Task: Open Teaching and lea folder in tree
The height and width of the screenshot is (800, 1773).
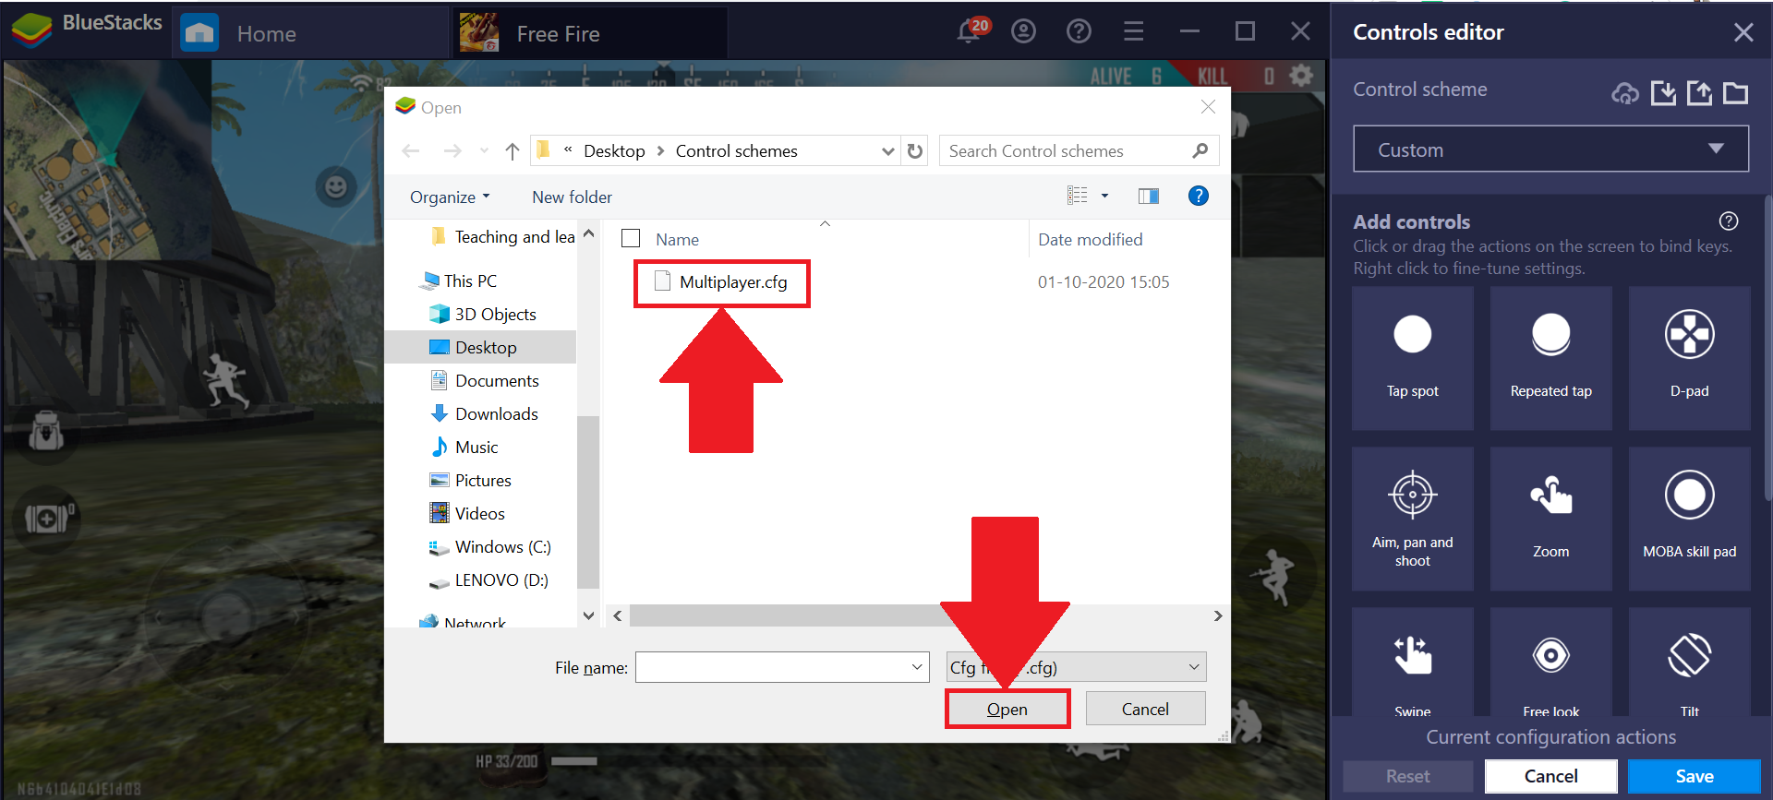Action: tap(503, 236)
